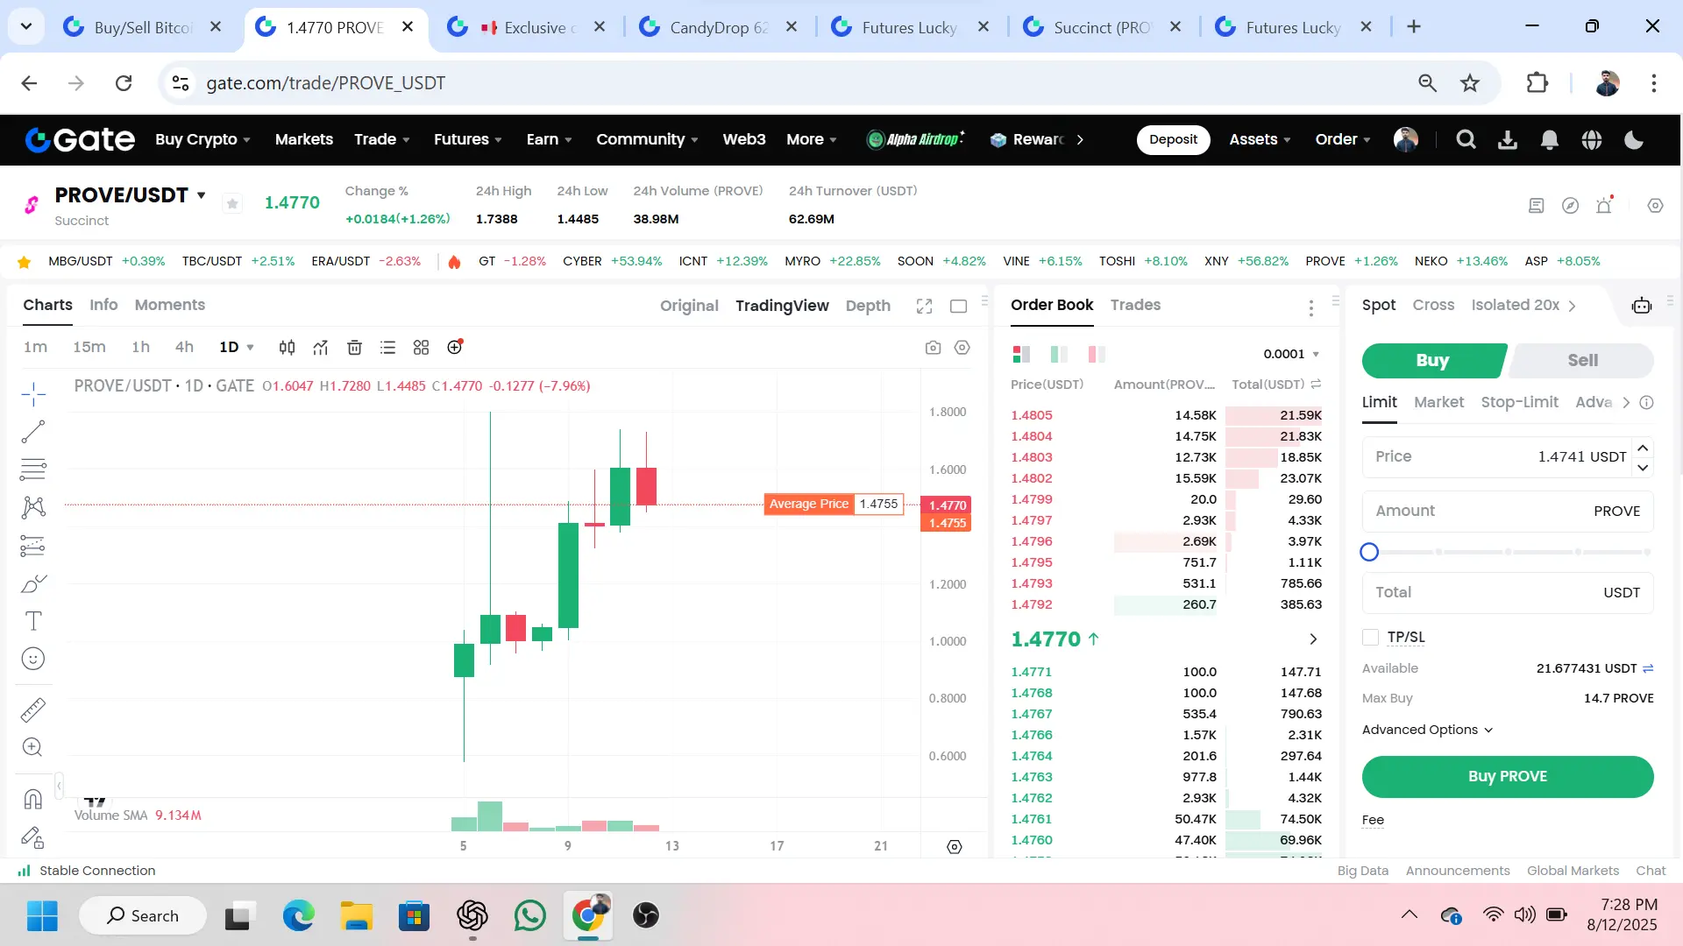Open the 0.0001 price precision dropdown
Image resolution: width=1683 pixels, height=946 pixels.
tap(1291, 354)
